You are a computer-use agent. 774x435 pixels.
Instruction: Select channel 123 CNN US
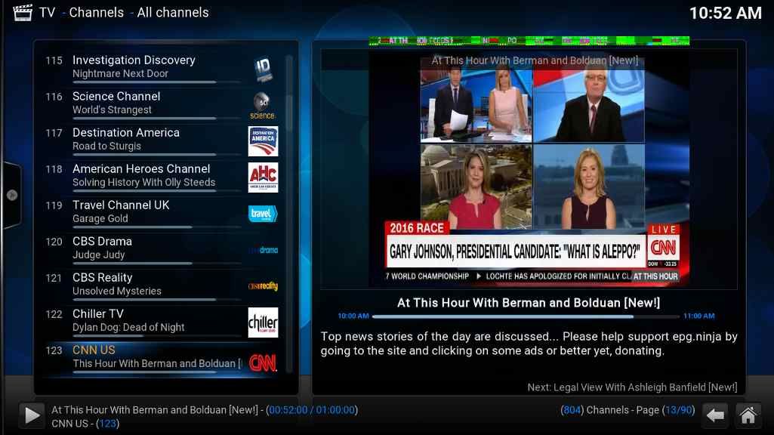(163, 359)
